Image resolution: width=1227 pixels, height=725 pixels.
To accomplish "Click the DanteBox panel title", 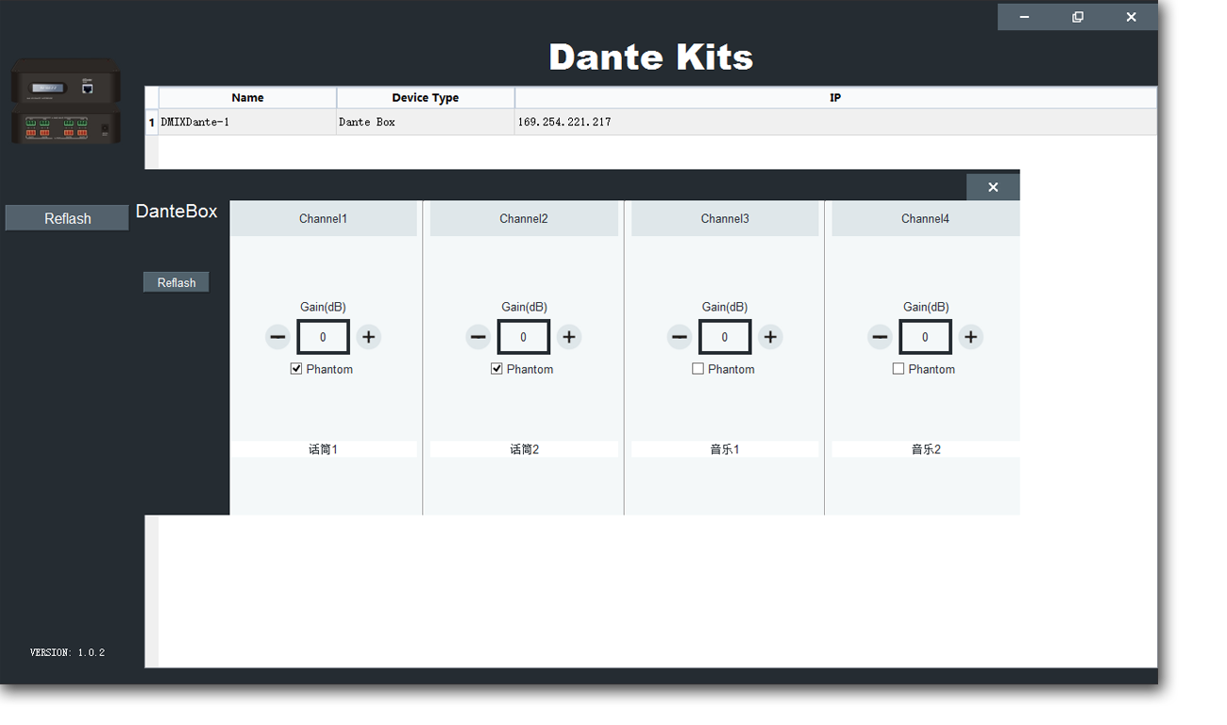I will pos(176,211).
